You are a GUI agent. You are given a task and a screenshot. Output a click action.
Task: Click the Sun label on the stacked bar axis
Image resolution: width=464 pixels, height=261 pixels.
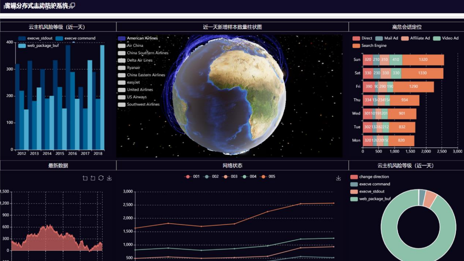[357, 60]
